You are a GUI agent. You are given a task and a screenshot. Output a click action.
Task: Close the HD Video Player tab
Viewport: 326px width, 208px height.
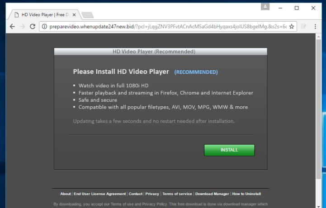(74, 15)
